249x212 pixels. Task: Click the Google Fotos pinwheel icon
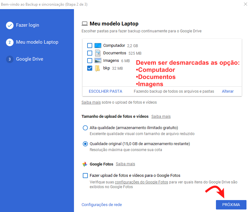(x=85, y=164)
